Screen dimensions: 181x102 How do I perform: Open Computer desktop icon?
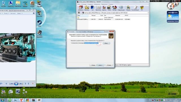(11, 4)
